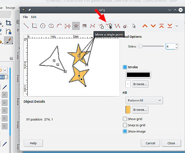Image resolution: width=185 pixels, height=153 pixels.
Task: Click the stroke brush preview thumbnail
Action: click(128, 84)
